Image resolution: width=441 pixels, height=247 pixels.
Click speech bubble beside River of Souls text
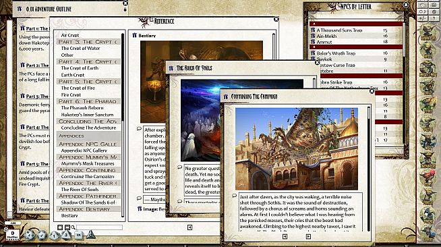(x=180, y=167)
